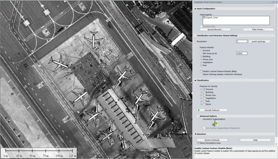Click the Min Area (sq m) field
Screen dimensions: 278x159
[242, 53]
